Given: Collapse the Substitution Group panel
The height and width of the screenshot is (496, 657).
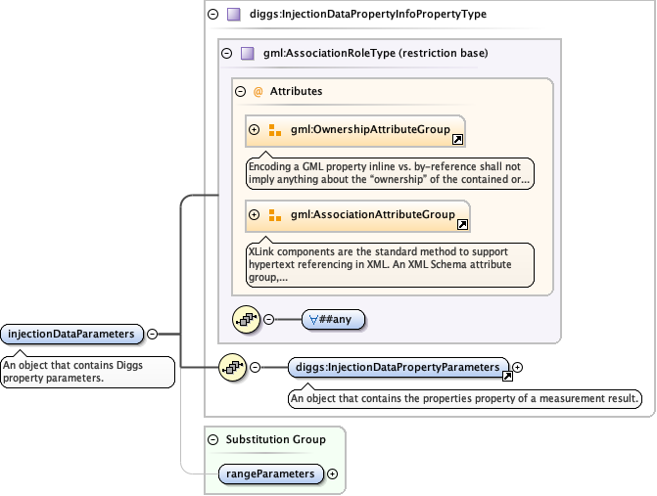Looking at the screenshot, I should (x=213, y=439).
